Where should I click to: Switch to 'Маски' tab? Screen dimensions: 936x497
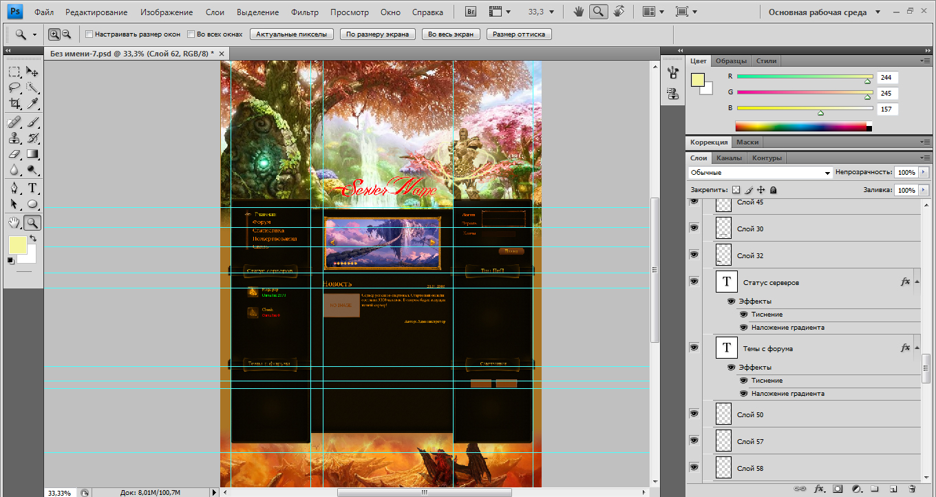(x=747, y=142)
